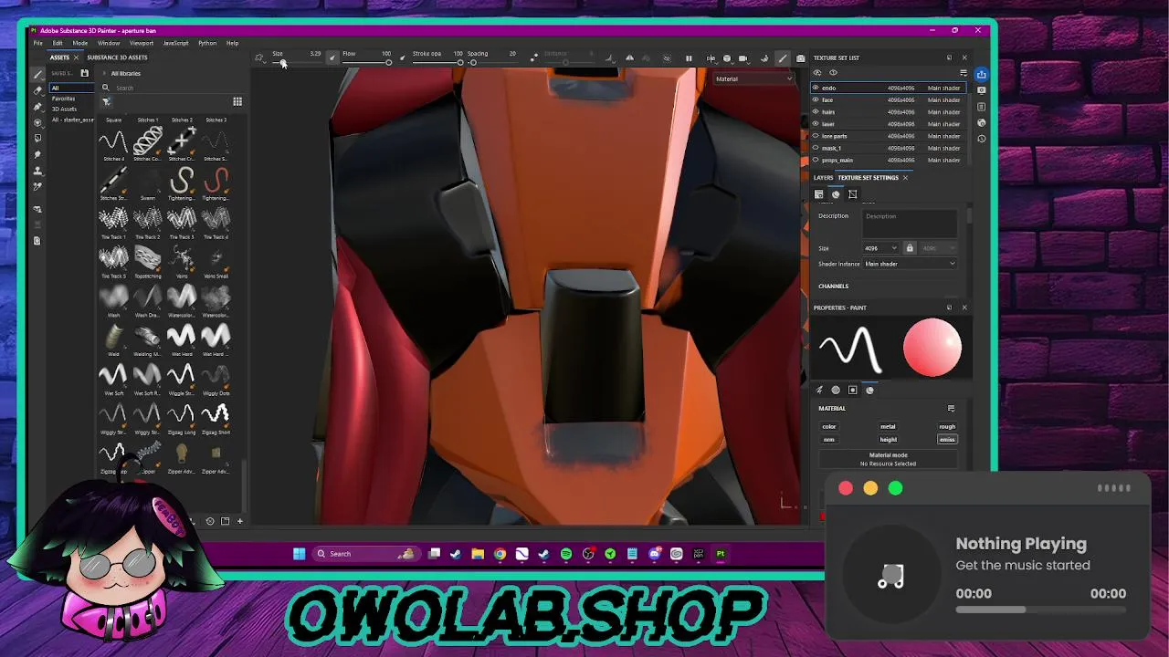Select the Paint brush tool in left toolbar

[x=37, y=75]
